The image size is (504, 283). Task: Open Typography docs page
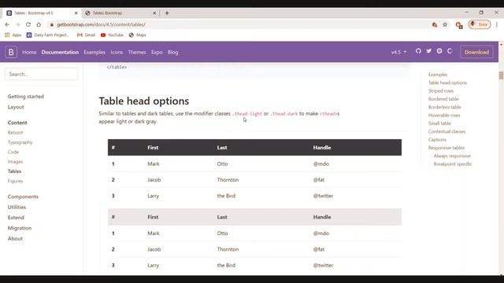click(x=20, y=142)
